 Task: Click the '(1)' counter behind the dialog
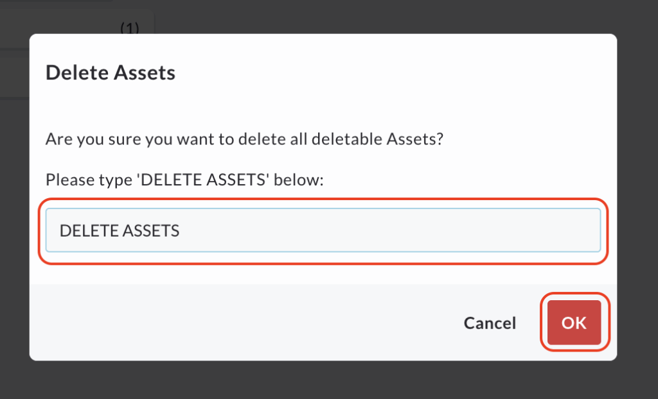[130, 28]
